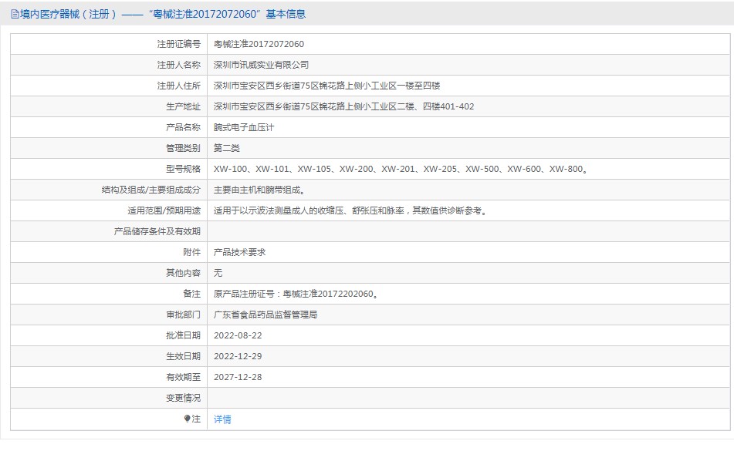The width and height of the screenshot is (734, 451).
Task: Select intended use text starting 适用于以示波法
Action: 350,210
